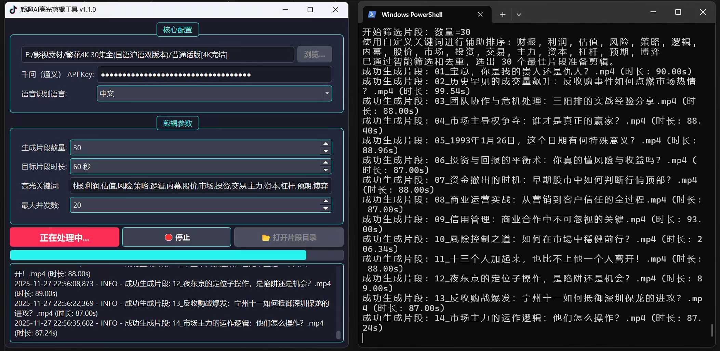Click the 高光关键词 label
This screenshot has width=720, height=351.
click(x=40, y=186)
